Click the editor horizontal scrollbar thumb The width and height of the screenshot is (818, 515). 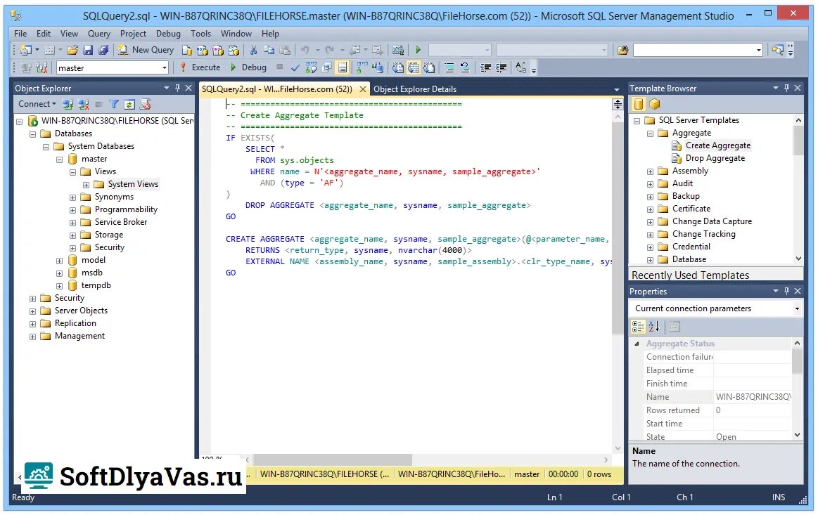[331, 459]
